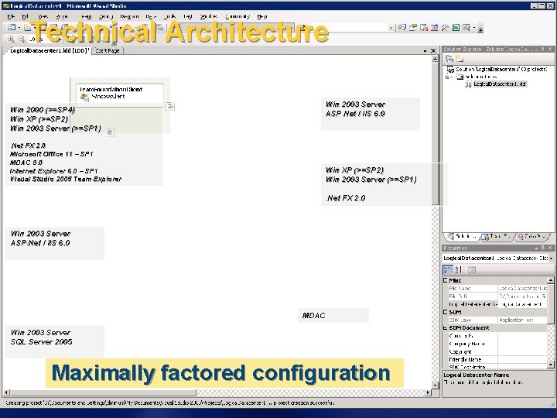Click the Property Pages icon
This screenshot has width=557, height=418.
coord(471,269)
